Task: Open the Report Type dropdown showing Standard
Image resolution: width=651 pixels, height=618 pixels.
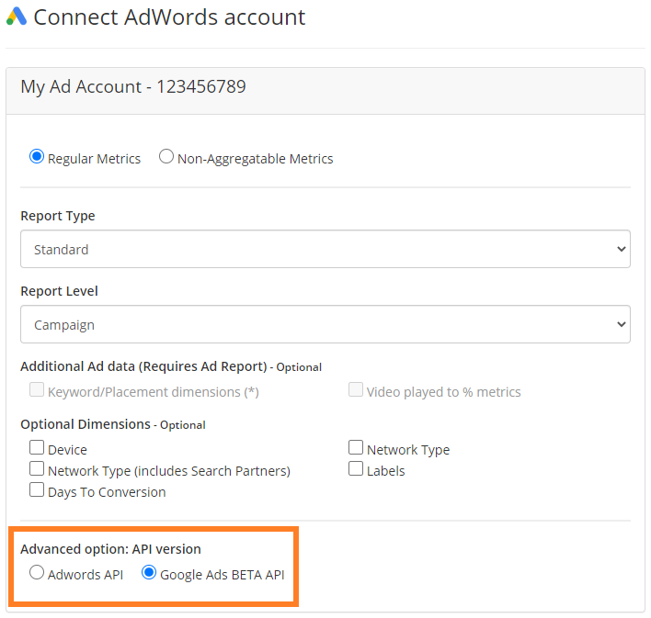Action: (x=325, y=249)
